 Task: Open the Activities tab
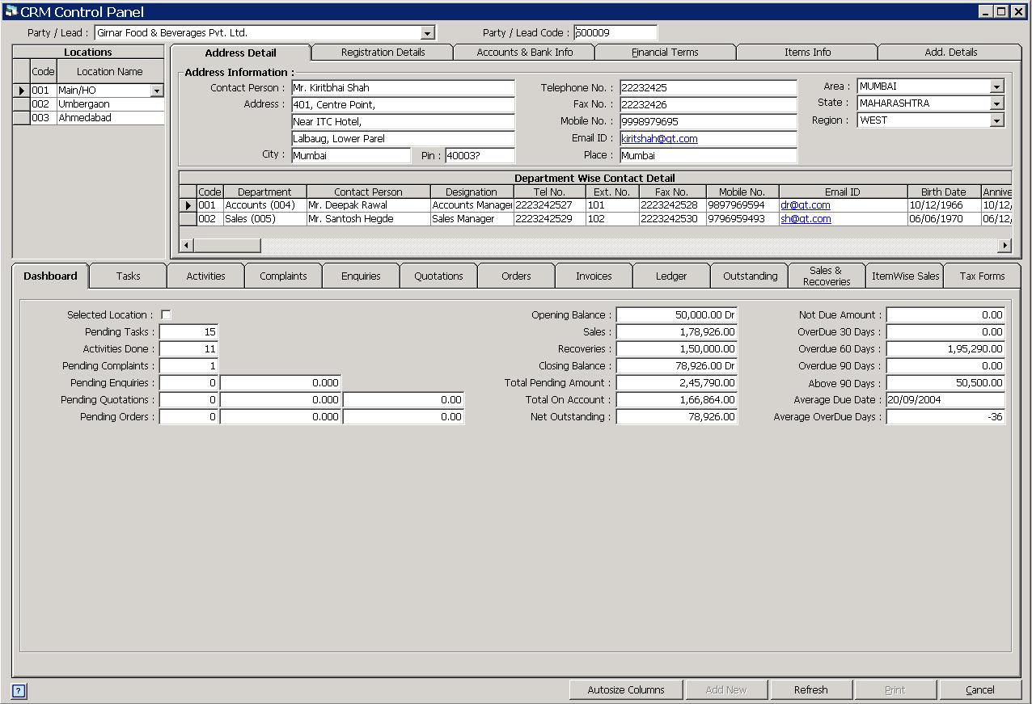tap(205, 276)
